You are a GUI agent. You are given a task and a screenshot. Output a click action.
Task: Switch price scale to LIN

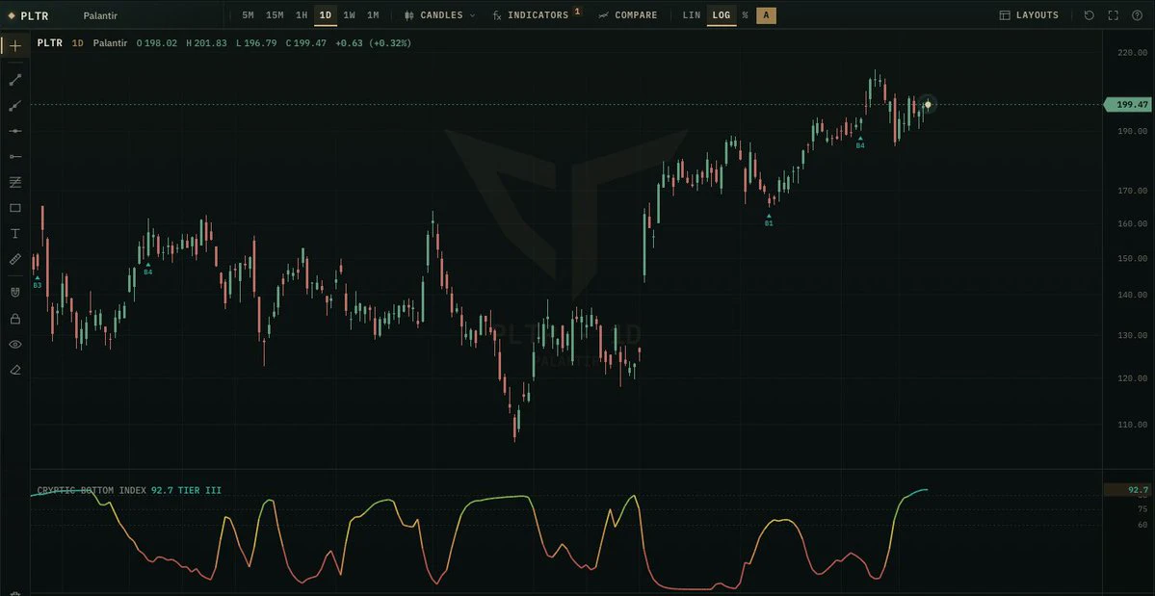coord(692,15)
